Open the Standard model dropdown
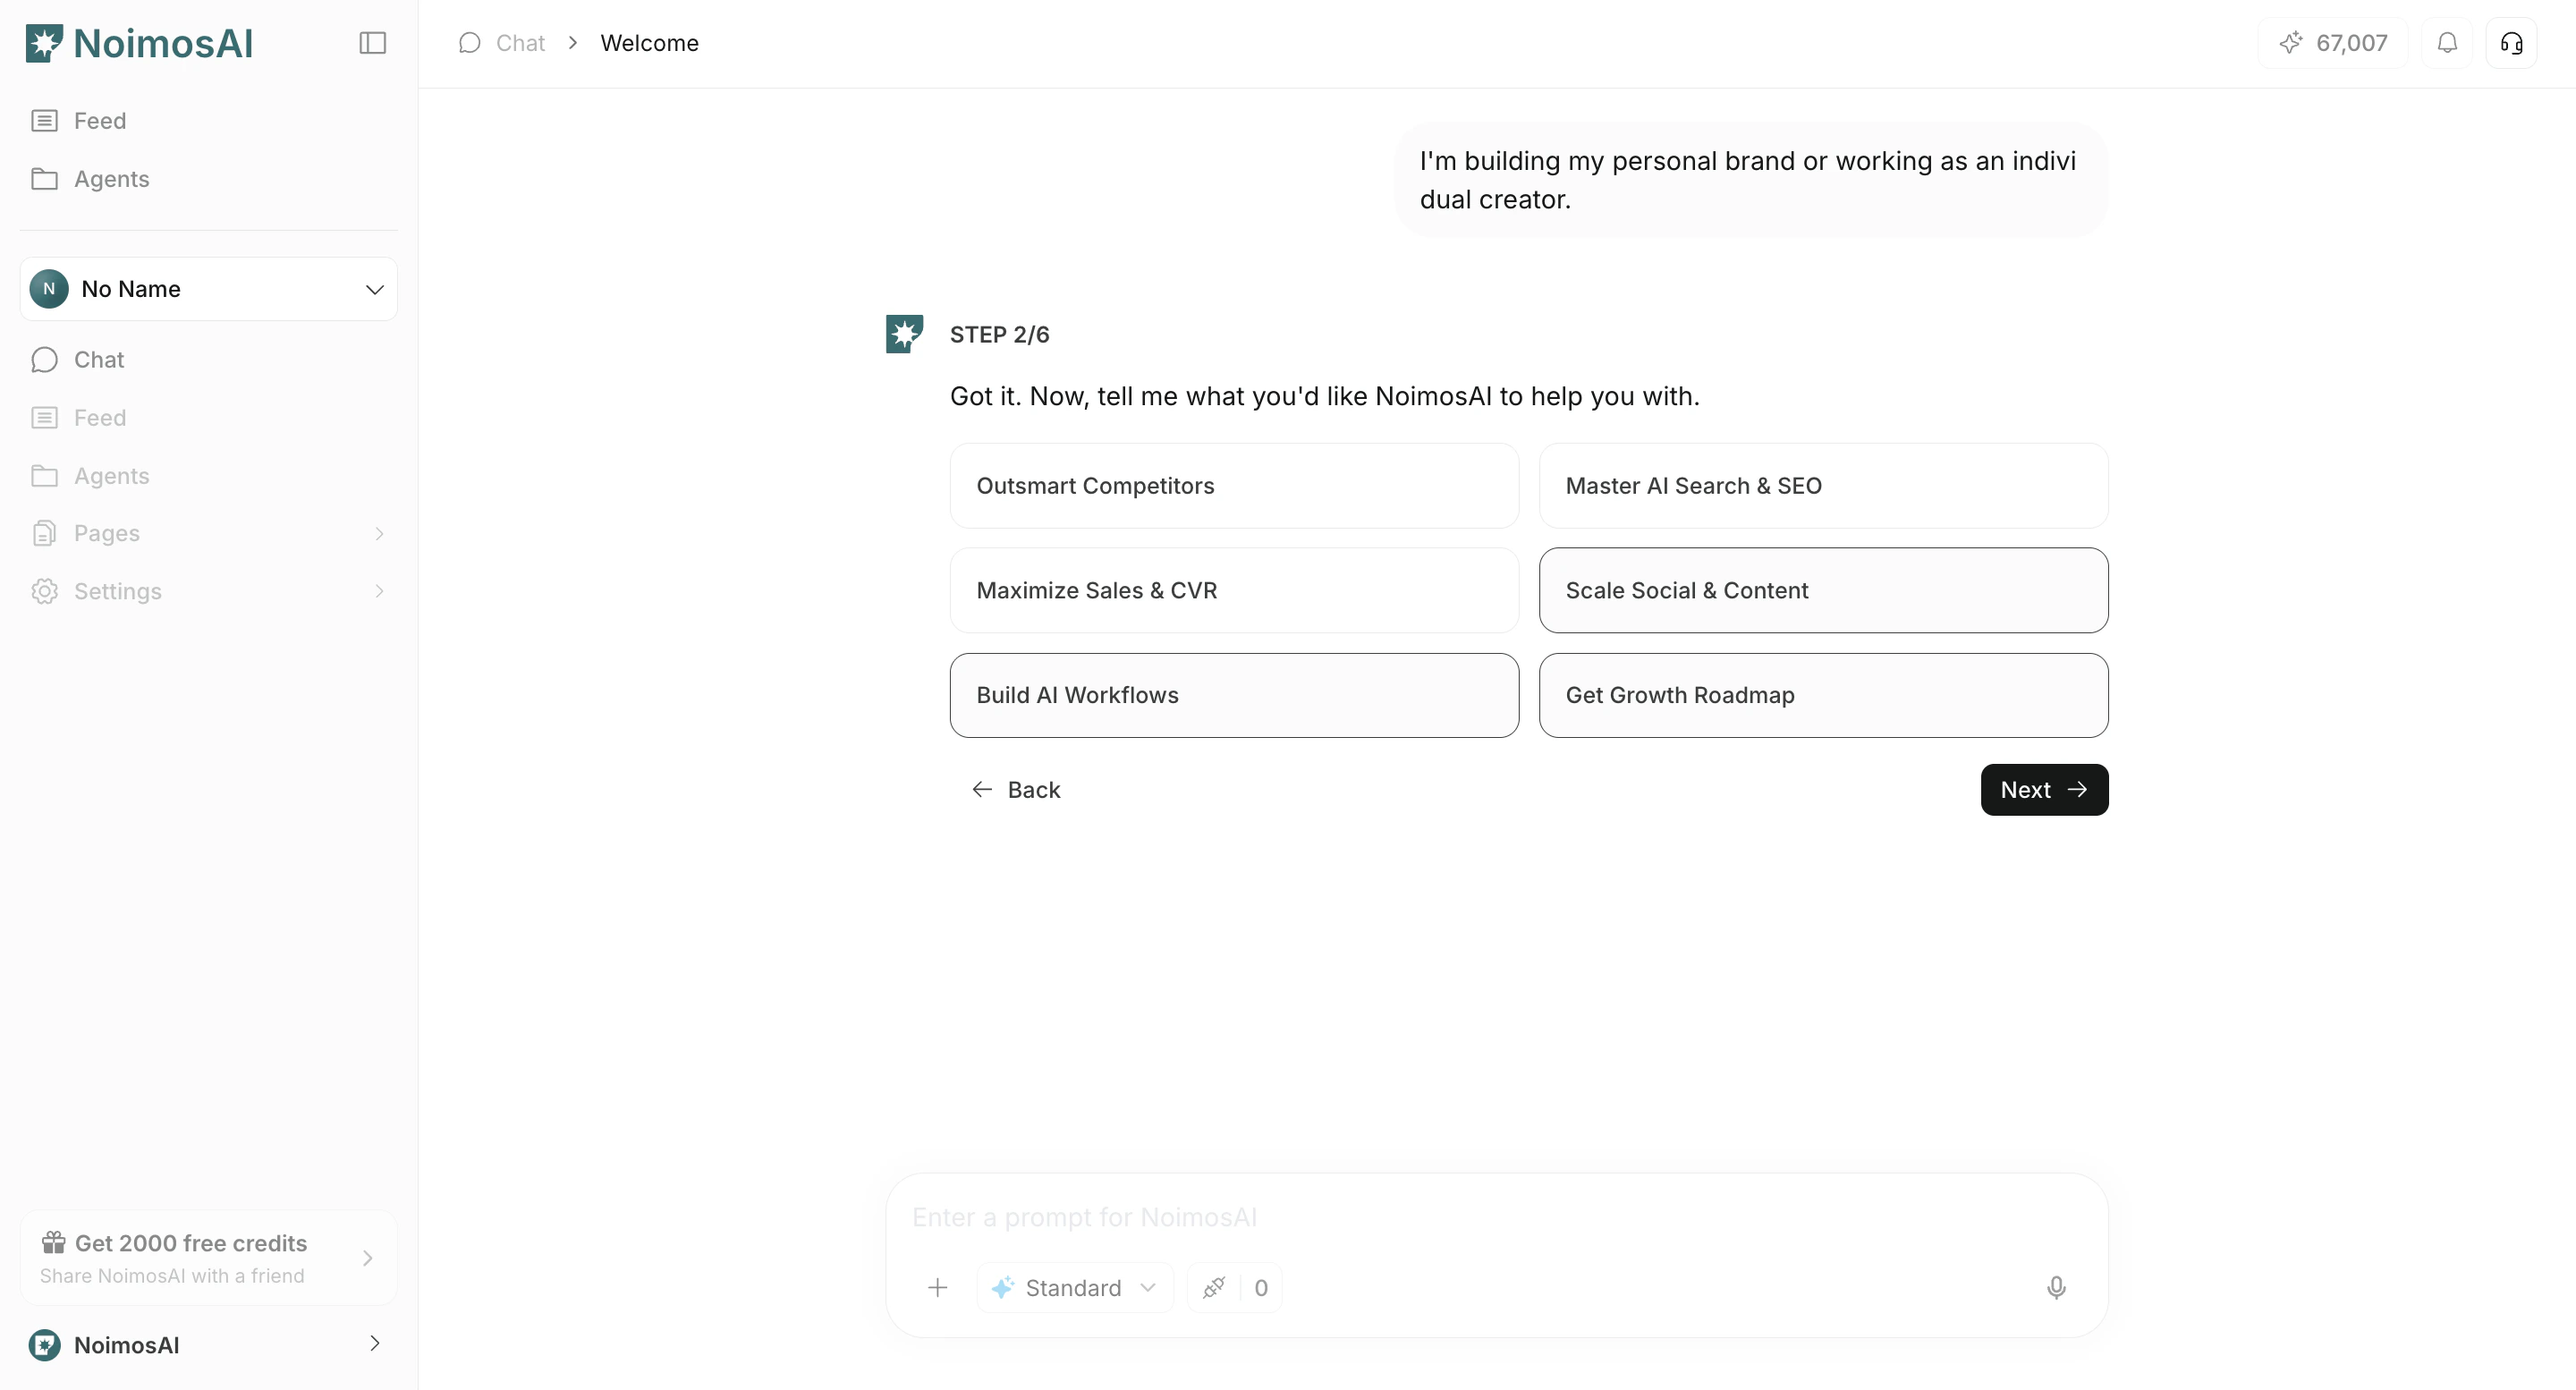Screen dimensions: 2576x1390 click(1074, 1288)
